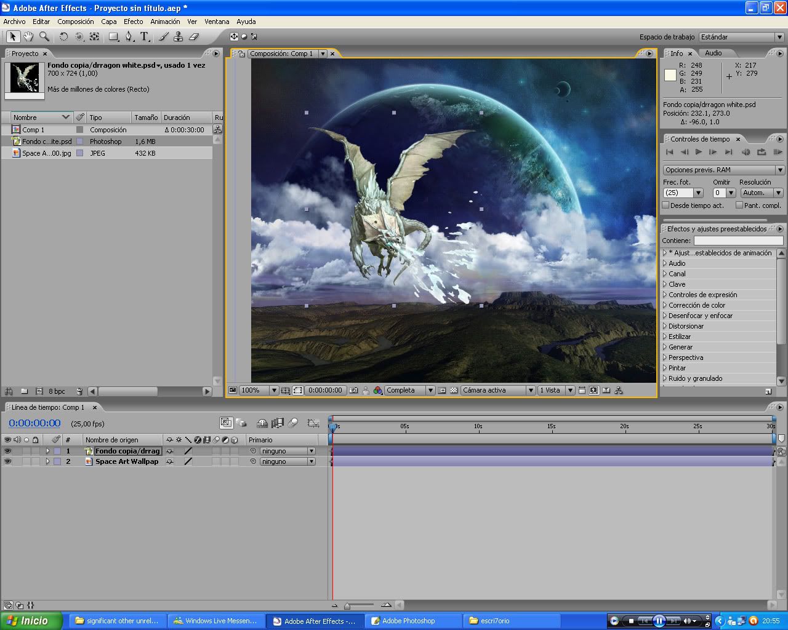Open the 100% magnification dropdown
This screenshot has height=630, width=788.
click(x=258, y=390)
